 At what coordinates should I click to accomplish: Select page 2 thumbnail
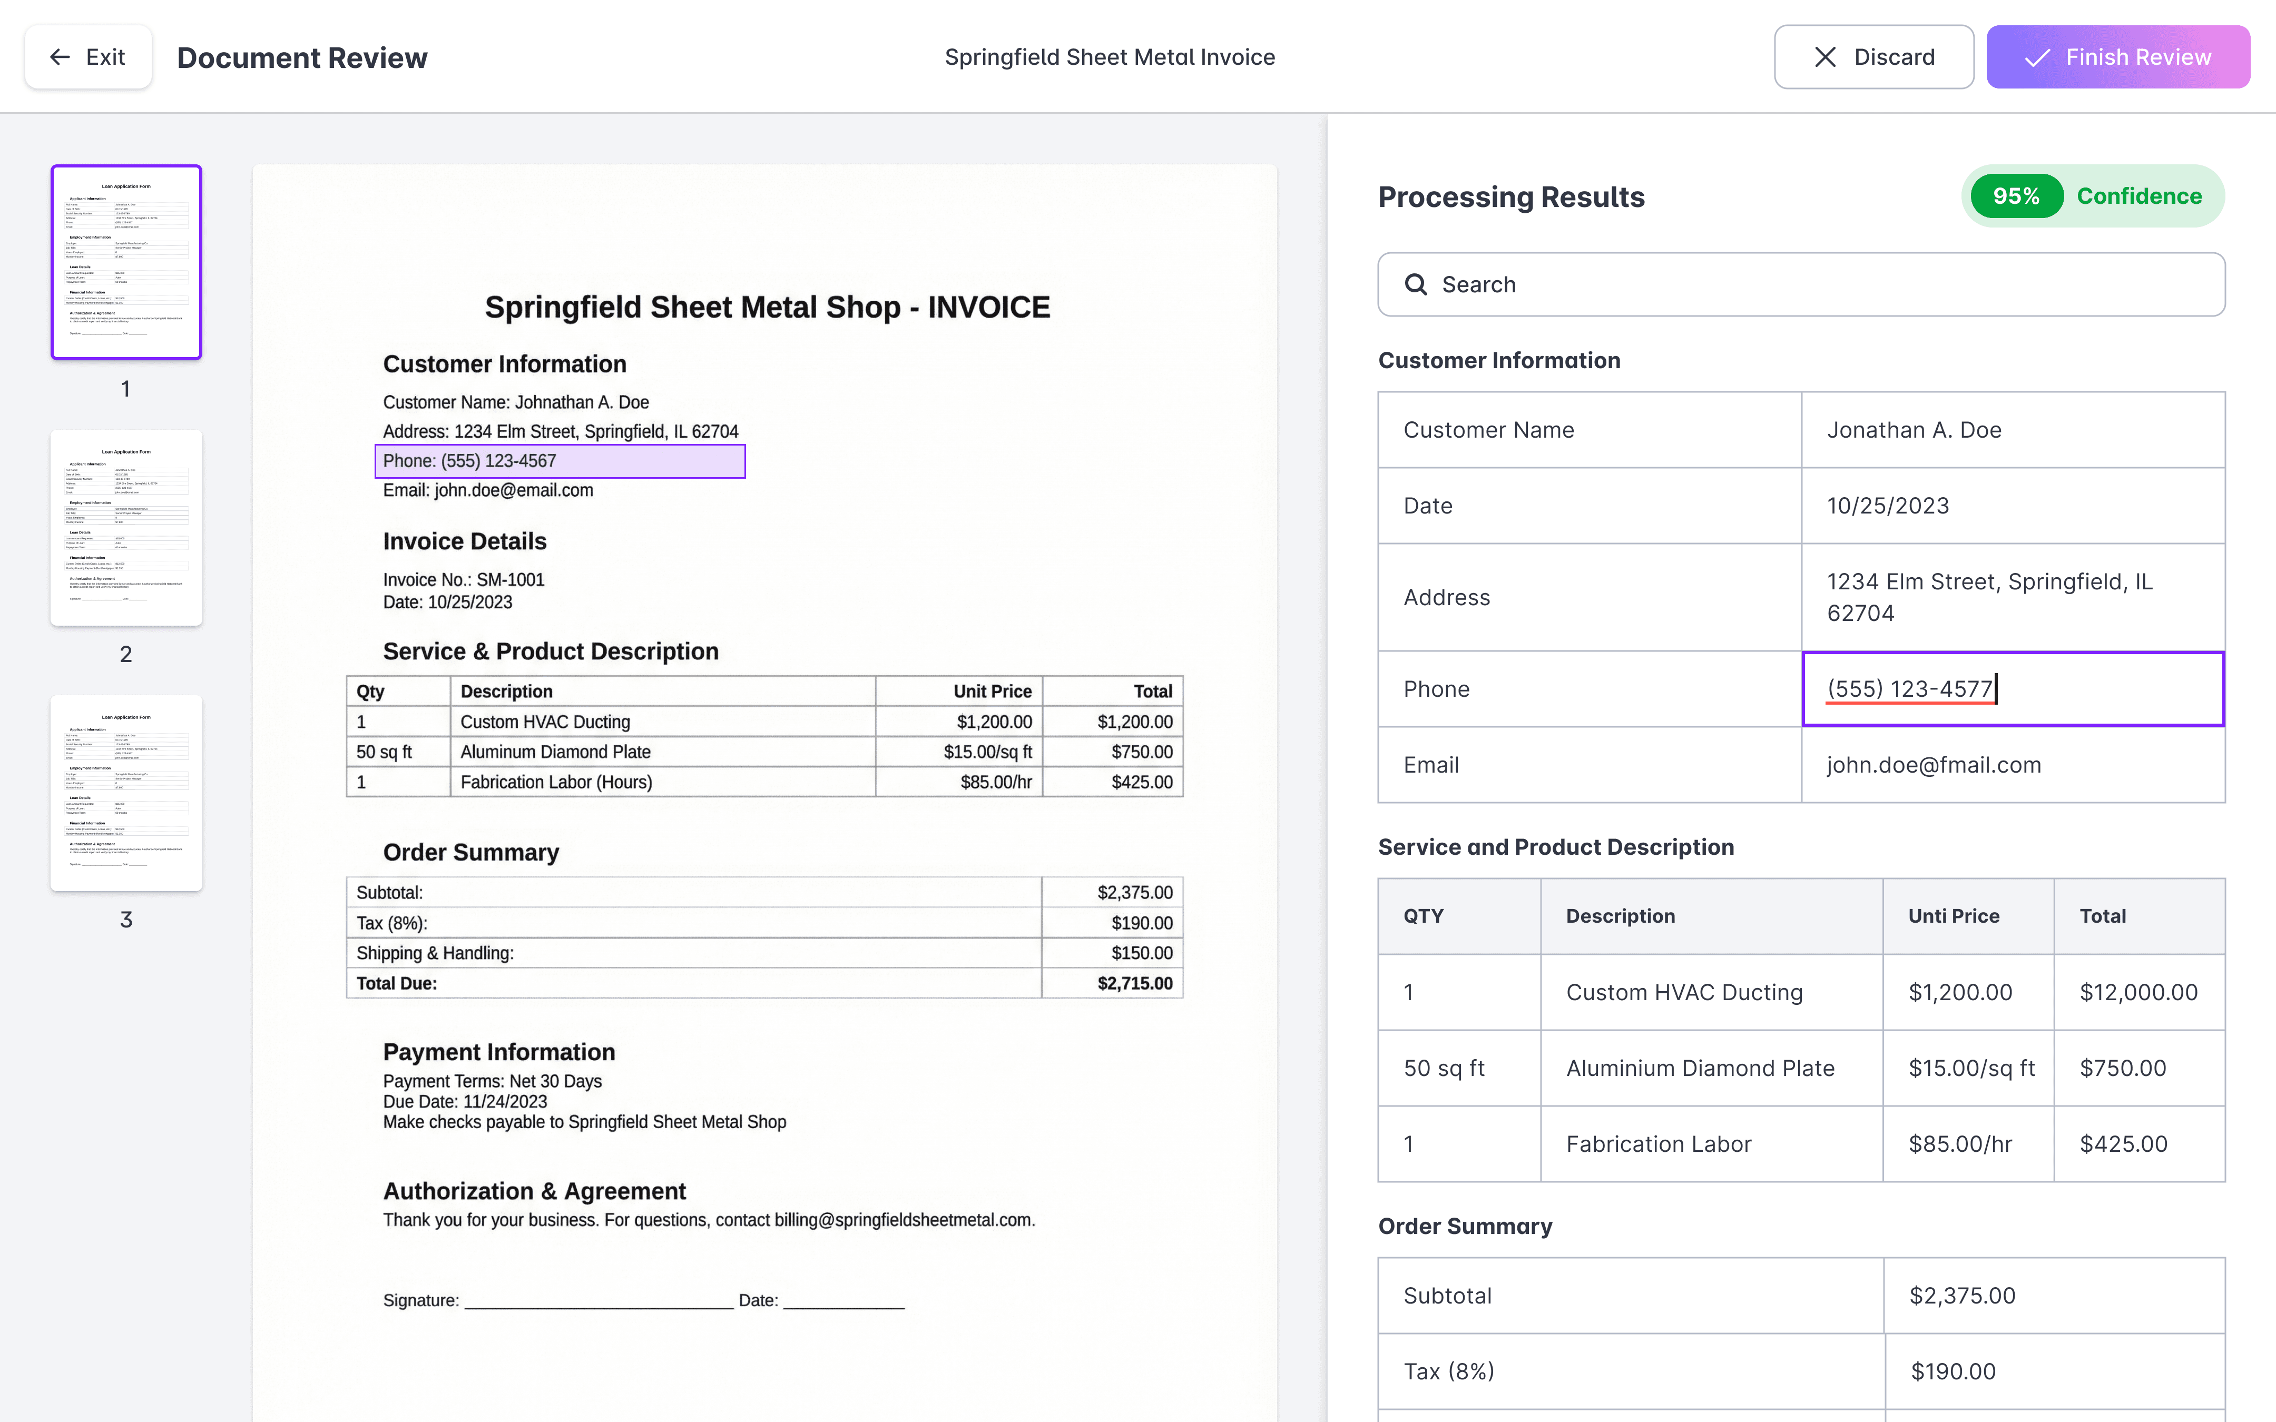click(x=126, y=528)
